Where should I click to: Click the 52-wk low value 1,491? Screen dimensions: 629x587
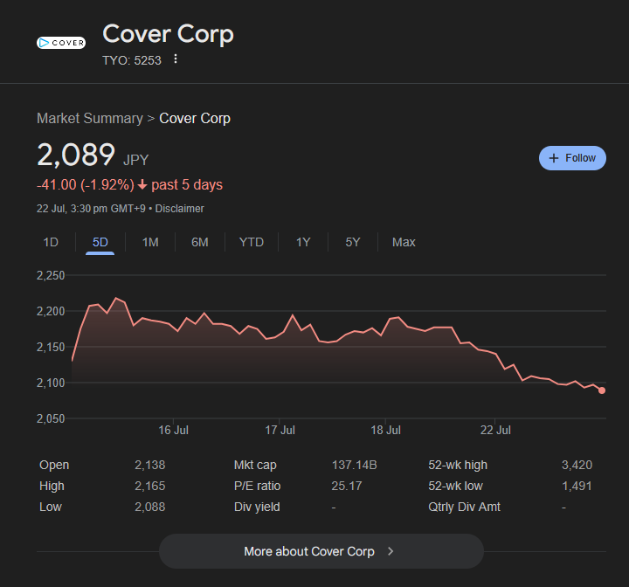pyautogui.click(x=577, y=486)
